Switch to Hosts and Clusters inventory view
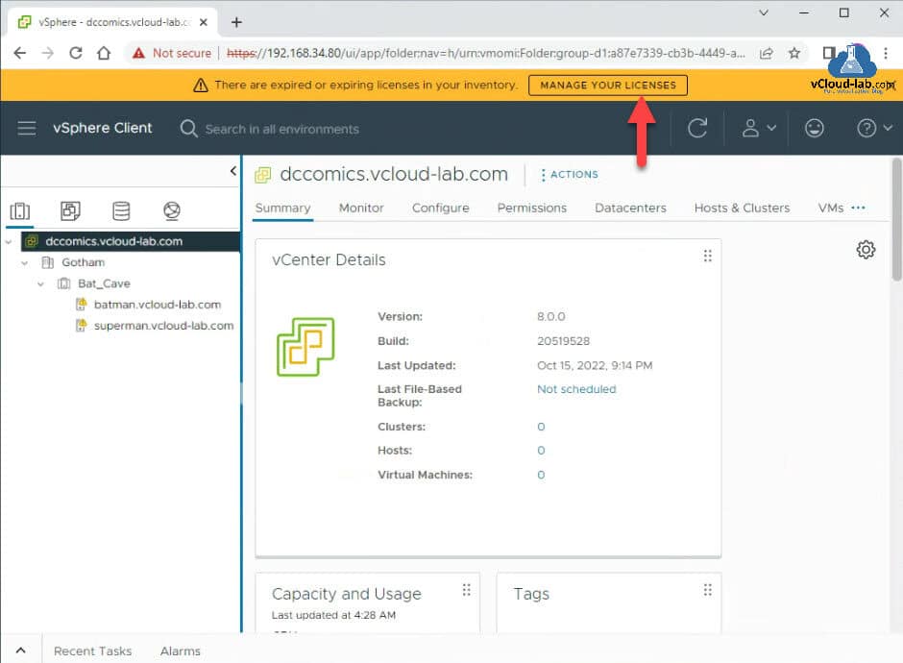This screenshot has width=903, height=663. pyautogui.click(x=19, y=211)
